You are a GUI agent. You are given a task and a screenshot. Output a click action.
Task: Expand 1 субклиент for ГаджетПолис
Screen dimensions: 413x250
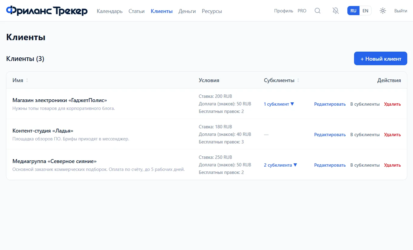click(279, 104)
